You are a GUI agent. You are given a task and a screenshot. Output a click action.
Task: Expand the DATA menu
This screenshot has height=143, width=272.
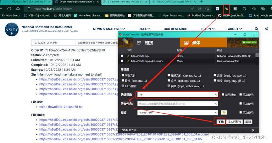click(144, 29)
